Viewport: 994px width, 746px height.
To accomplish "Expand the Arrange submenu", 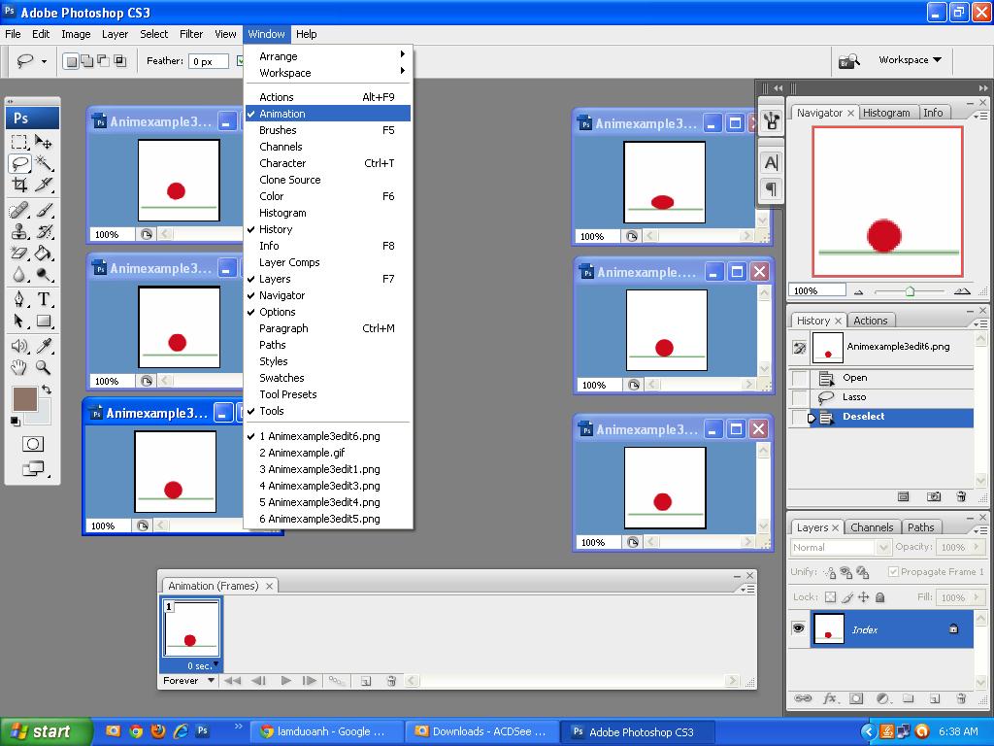I will pos(328,55).
